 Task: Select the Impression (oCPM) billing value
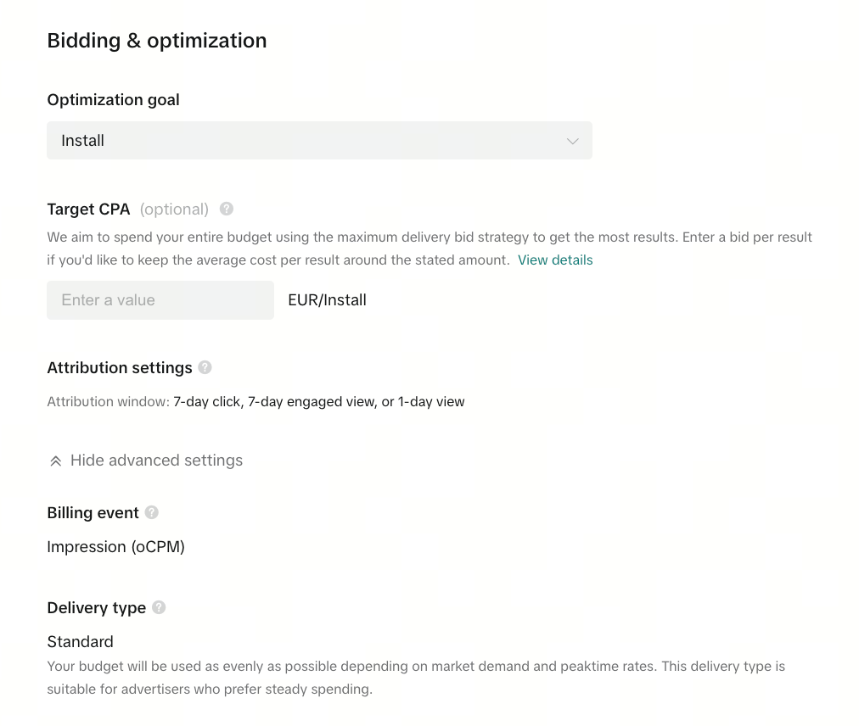pos(115,547)
